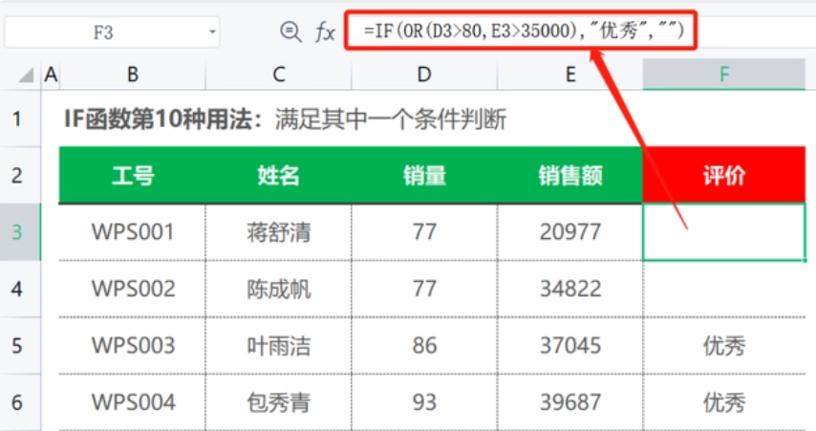Image resolution: width=816 pixels, height=431 pixels.
Task: Expand the Name Box dropdown arrow
Action: [x=212, y=33]
